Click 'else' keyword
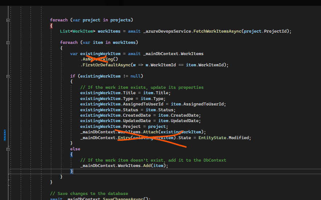 coord(75,149)
